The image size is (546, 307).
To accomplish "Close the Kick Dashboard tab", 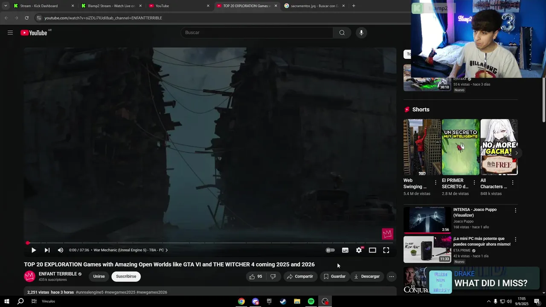I will click(x=73, y=6).
